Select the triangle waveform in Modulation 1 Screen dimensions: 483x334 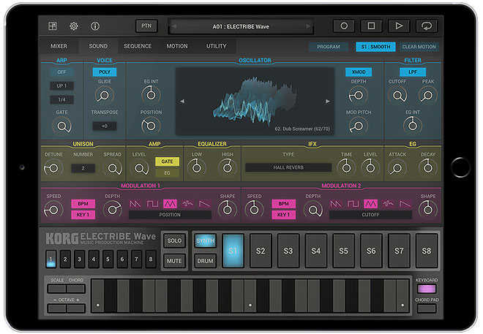point(169,203)
